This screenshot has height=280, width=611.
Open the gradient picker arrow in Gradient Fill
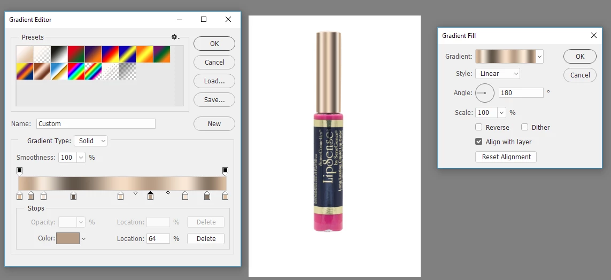[540, 57]
